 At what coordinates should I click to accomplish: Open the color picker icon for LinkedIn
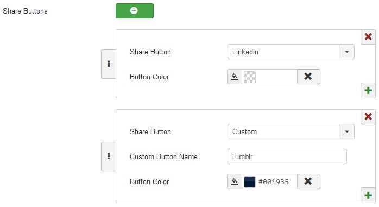click(235, 77)
